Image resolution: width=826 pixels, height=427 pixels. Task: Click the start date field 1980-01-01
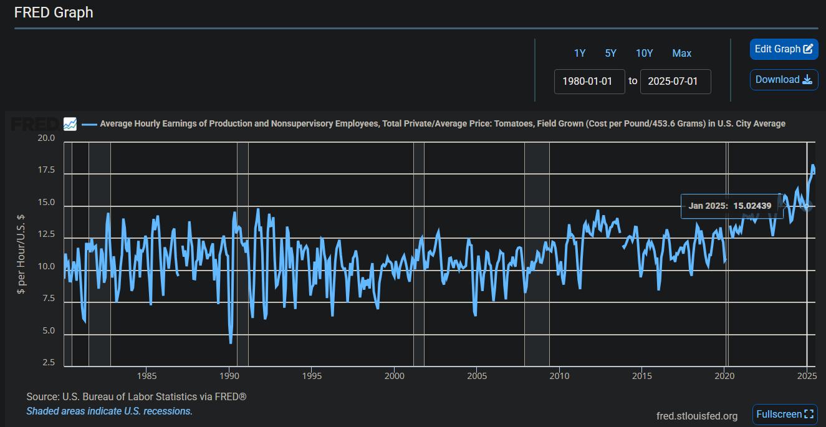(x=589, y=82)
